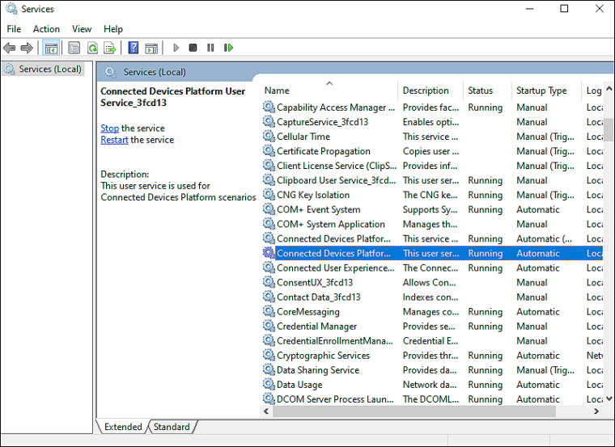Open the File menu
Image resolution: width=615 pixels, height=447 pixels.
click(14, 29)
